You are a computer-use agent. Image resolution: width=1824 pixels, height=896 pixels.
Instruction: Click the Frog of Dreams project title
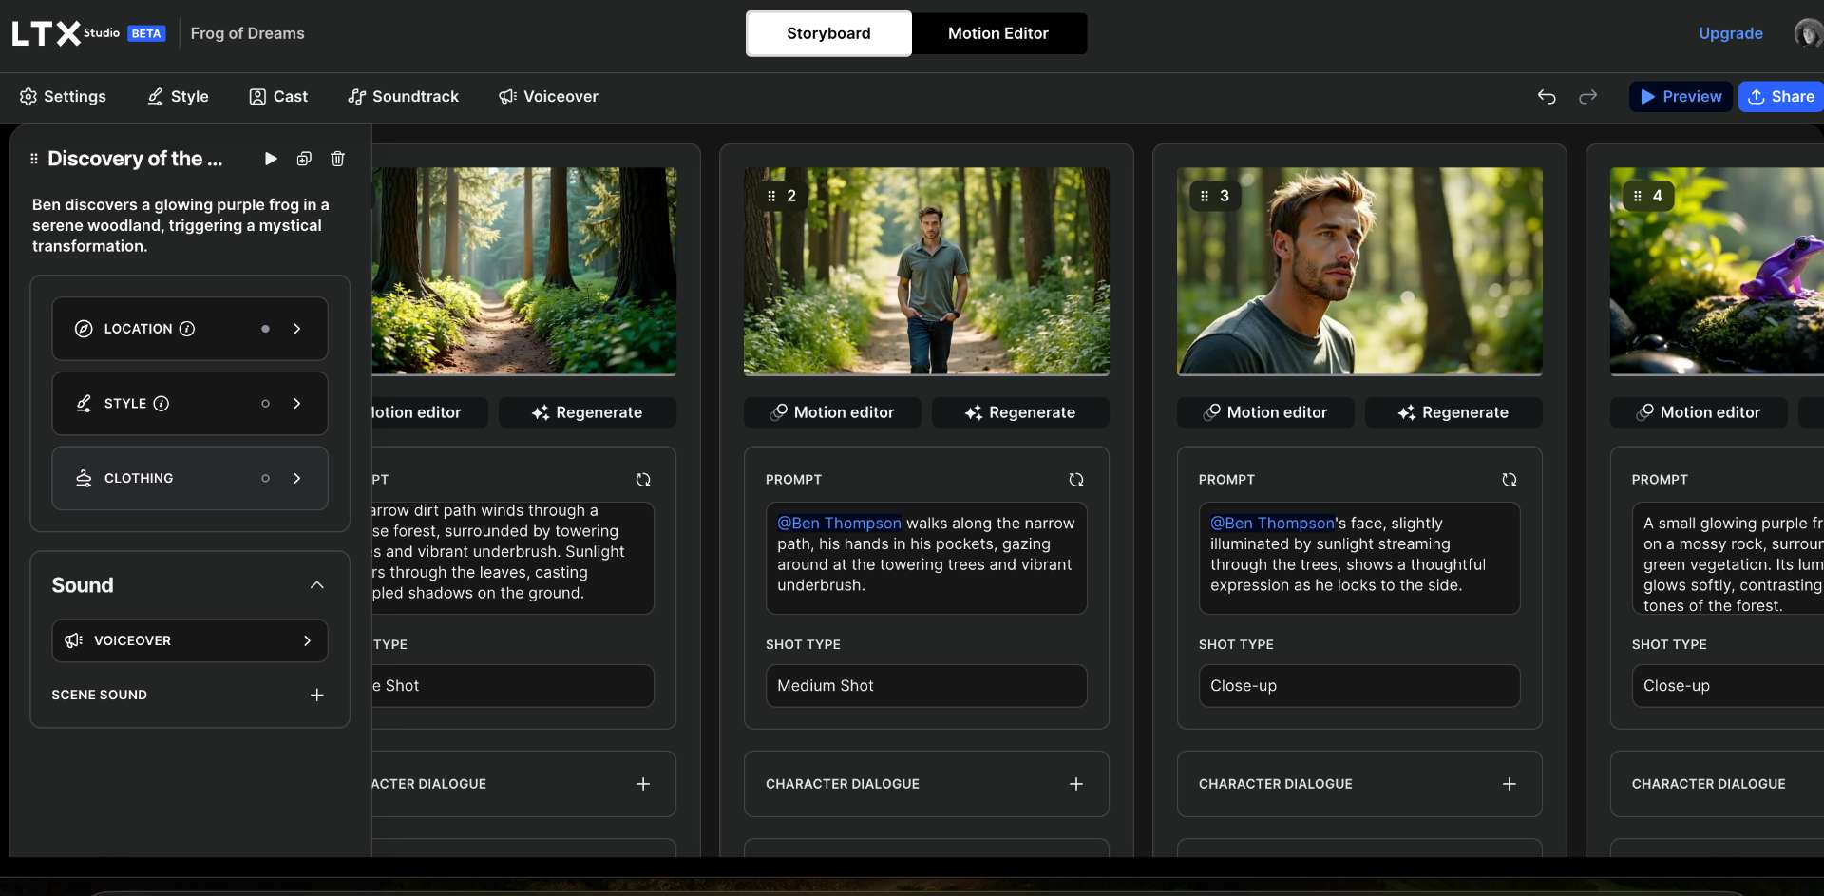click(247, 33)
